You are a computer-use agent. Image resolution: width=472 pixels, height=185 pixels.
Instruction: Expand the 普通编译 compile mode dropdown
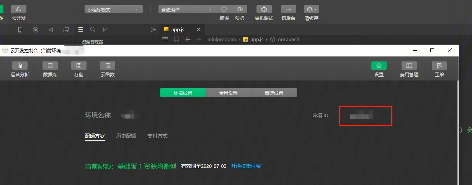tap(187, 10)
